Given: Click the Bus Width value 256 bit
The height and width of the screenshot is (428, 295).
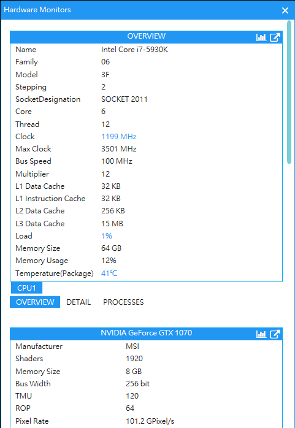Looking at the screenshot, I should 137,383.
